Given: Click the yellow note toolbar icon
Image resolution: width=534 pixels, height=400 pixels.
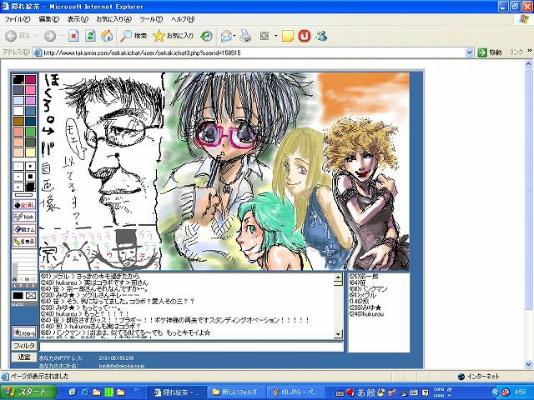Looking at the screenshot, I should (x=288, y=36).
